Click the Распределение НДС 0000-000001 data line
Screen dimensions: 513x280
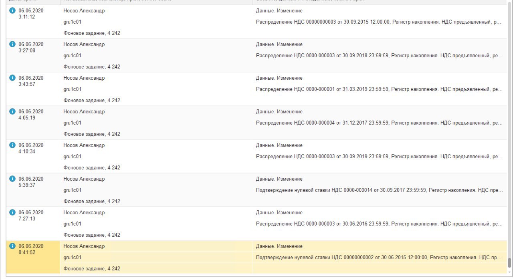[x=378, y=89]
